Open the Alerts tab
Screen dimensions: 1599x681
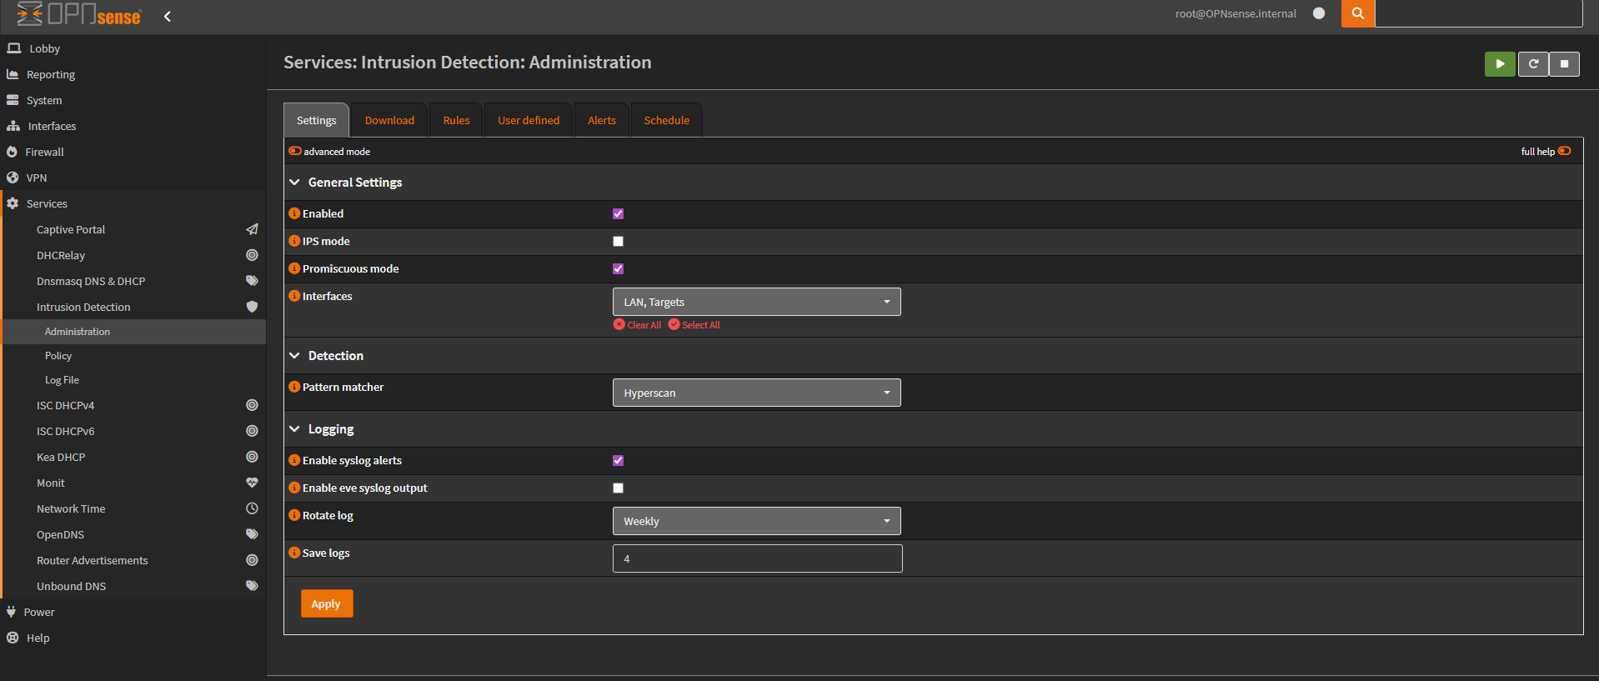click(601, 121)
